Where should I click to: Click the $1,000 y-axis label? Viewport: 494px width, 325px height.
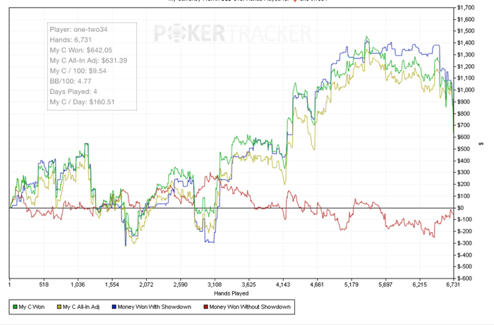click(x=466, y=90)
